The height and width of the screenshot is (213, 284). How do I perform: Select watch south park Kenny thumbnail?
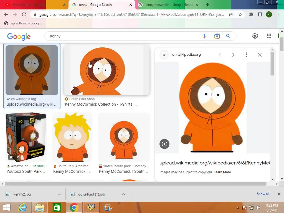pyautogui.click(x=124, y=137)
